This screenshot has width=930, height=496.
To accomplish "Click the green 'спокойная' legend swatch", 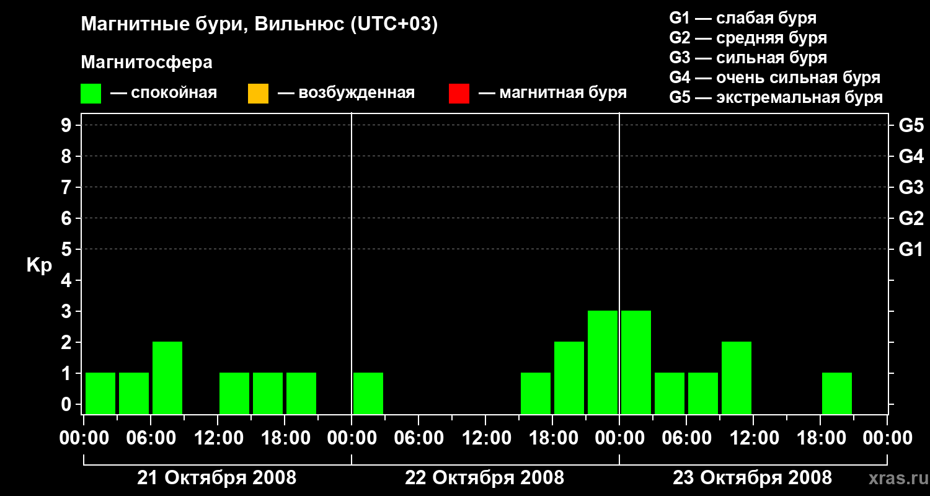I will [91, 93].
